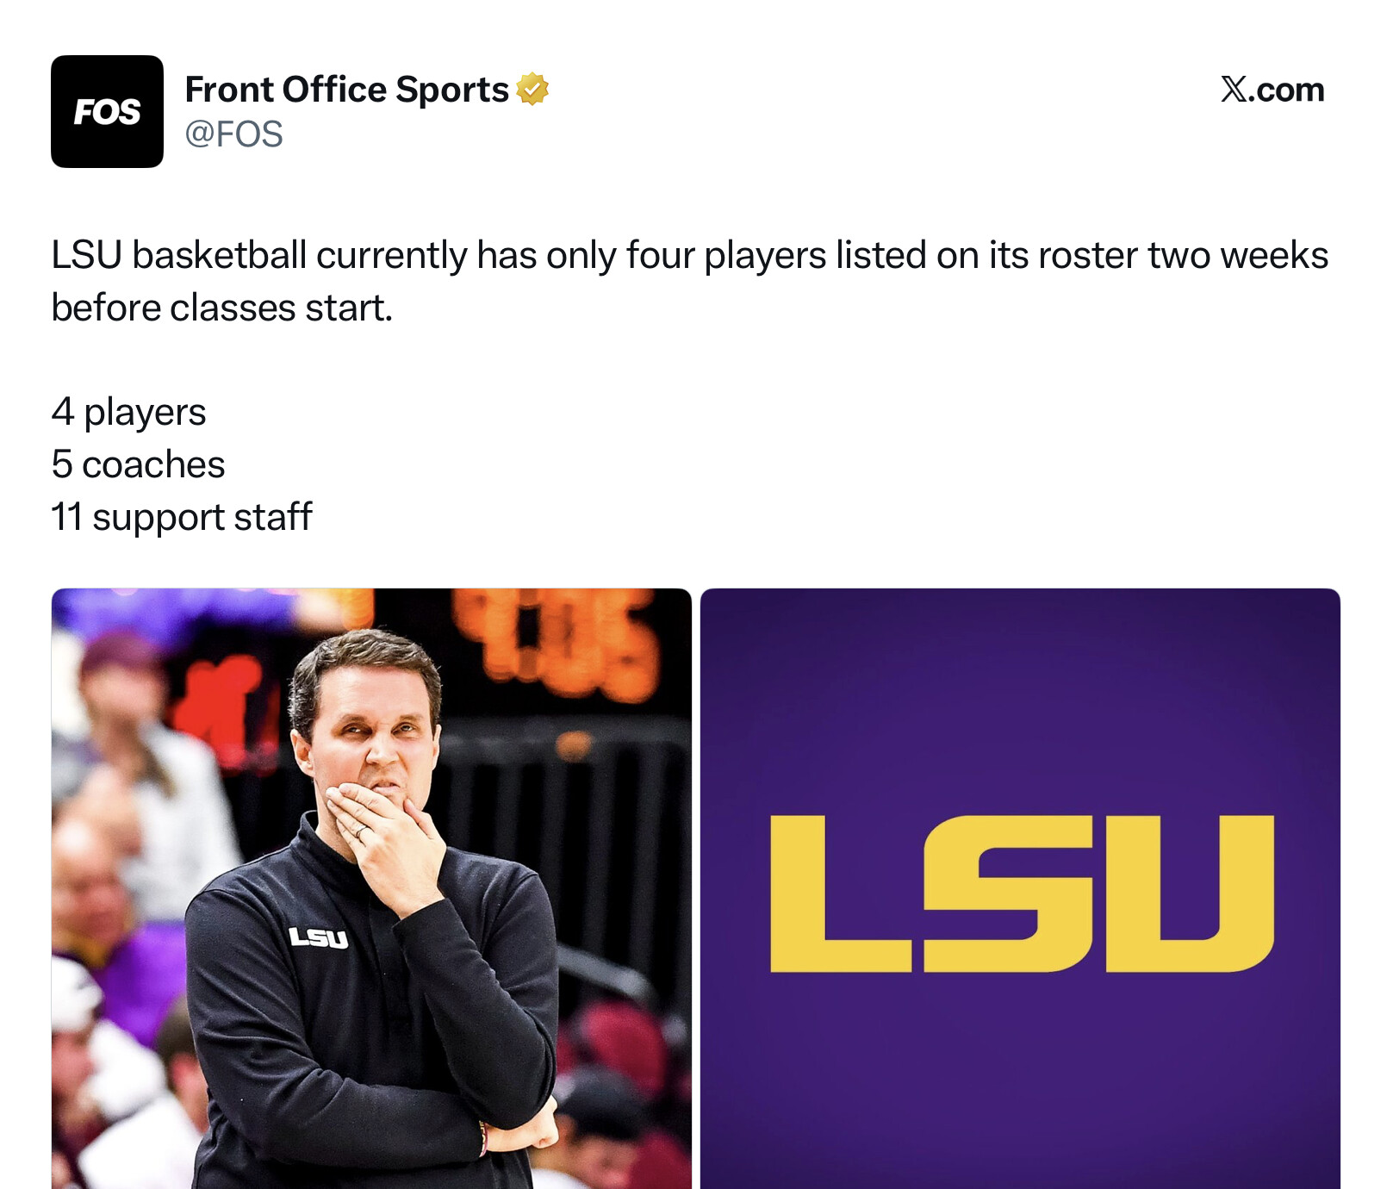Open Front Office Sports display name
This screenshot has height=1189, width=1393.
click(346, 90)
